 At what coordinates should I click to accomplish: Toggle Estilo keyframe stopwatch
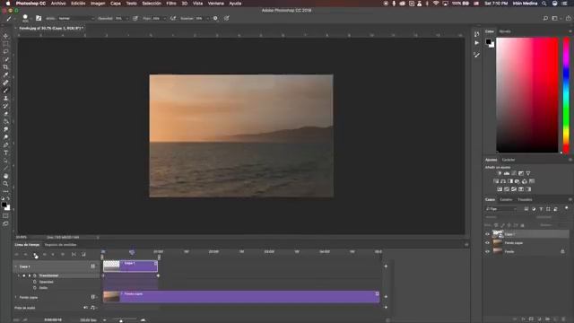(35, 288)
